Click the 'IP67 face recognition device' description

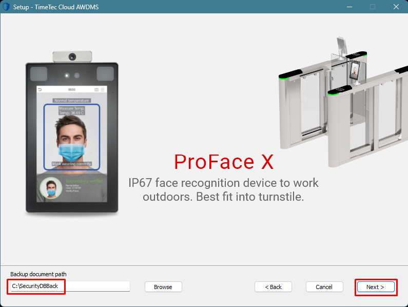point(223,190)
